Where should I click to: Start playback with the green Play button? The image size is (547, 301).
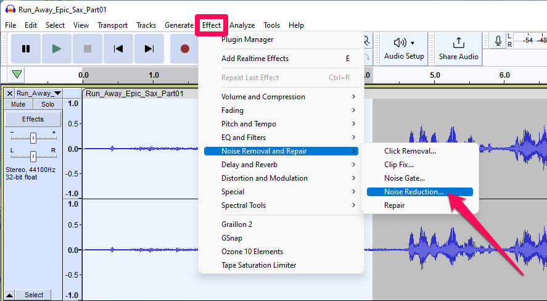(x=57, y=49)
